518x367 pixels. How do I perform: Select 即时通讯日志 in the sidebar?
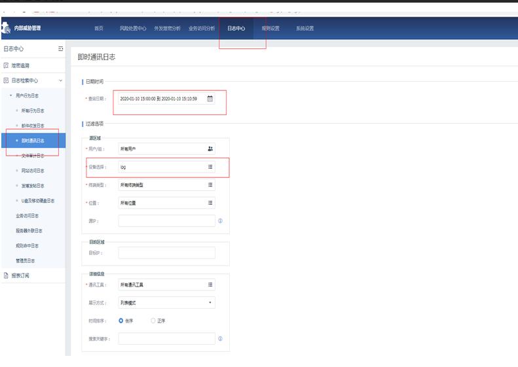pos(33,141)
